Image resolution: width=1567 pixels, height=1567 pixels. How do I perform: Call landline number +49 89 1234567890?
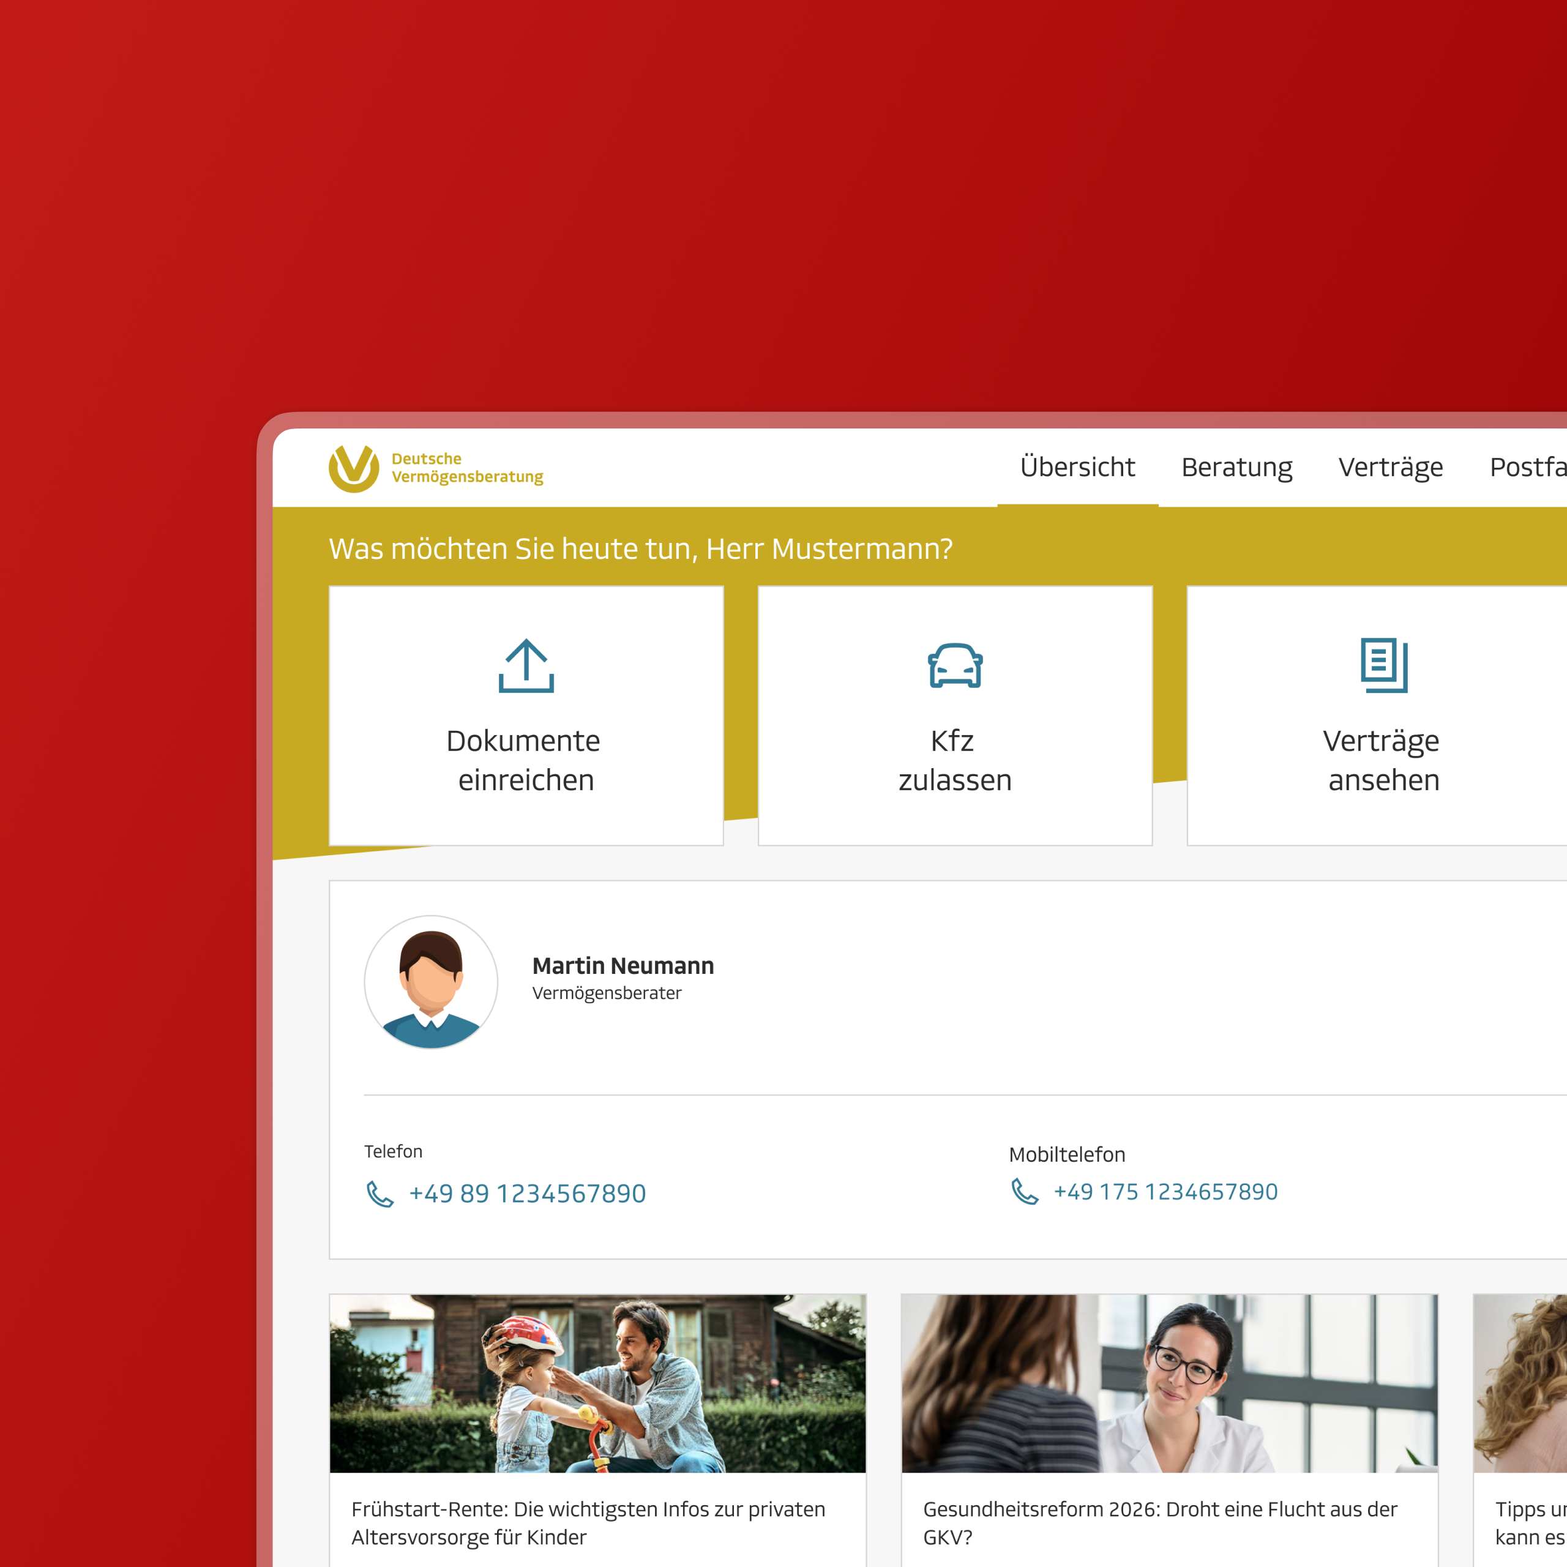pyautogui.click(x=527, y=1194)
